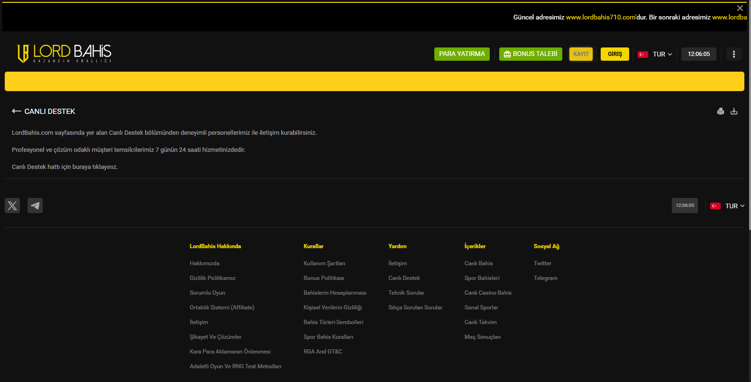The height and width of the screenshot is (382, 751).
Task: Open İletişim under LordBahis Hakkında
Action: coord(199,322)
